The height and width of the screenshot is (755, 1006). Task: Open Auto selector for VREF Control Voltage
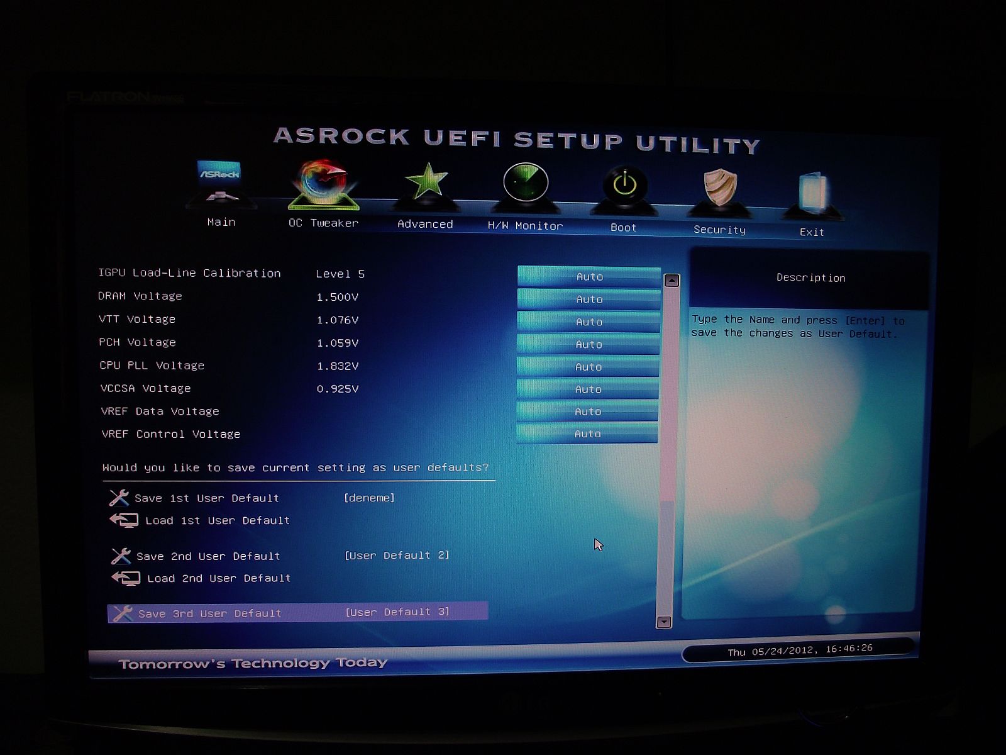click(x=587, y=433)
